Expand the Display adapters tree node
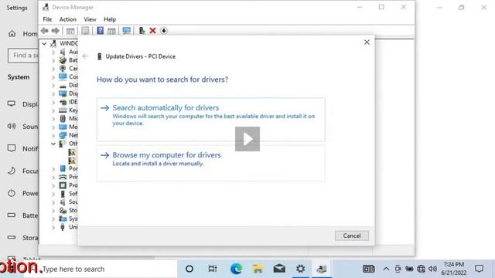Image resolution: width=495 pixels, height=278 pixels. coord(53,93)
